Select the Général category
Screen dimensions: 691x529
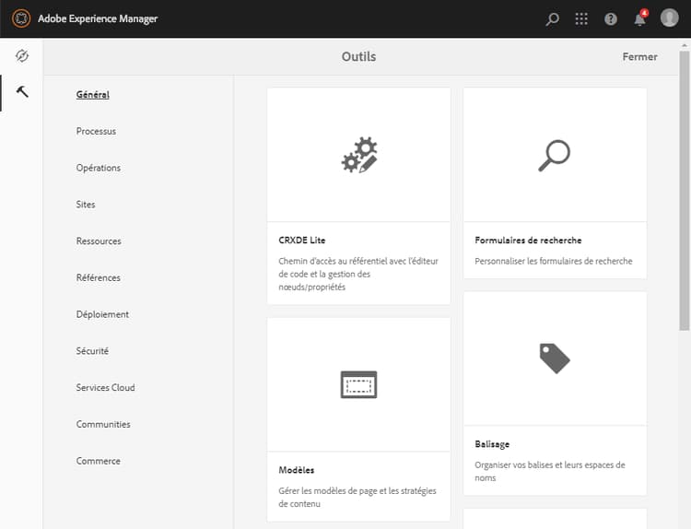tap(92, 94)
